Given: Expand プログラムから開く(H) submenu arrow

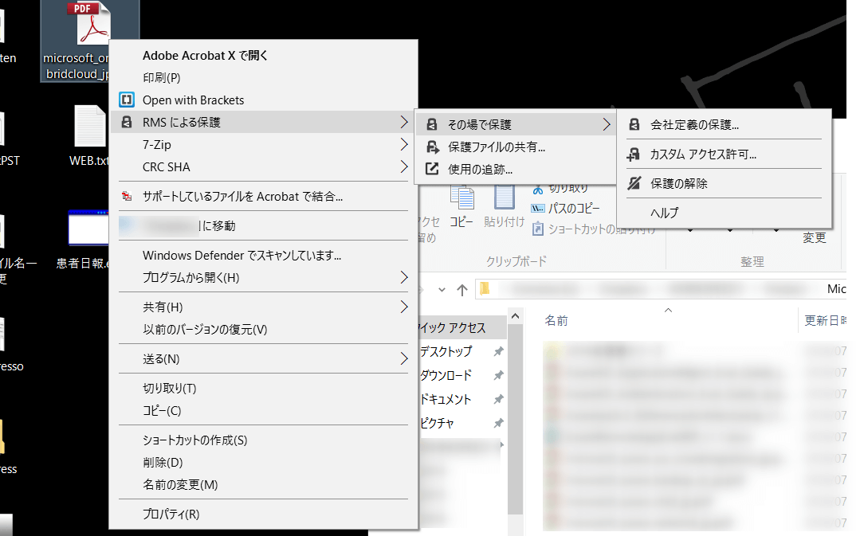Looking at the screenshot, I should (403, 278).
